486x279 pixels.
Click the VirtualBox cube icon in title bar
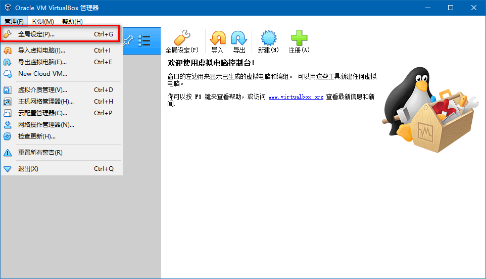[x=8, y=8]
